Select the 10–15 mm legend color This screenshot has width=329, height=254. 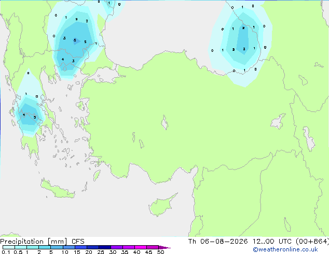pos(68,247)
